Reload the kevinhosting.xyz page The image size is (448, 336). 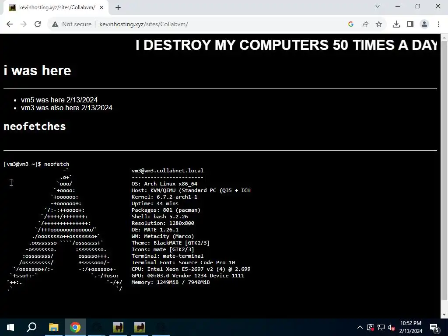tap(38, 24)
